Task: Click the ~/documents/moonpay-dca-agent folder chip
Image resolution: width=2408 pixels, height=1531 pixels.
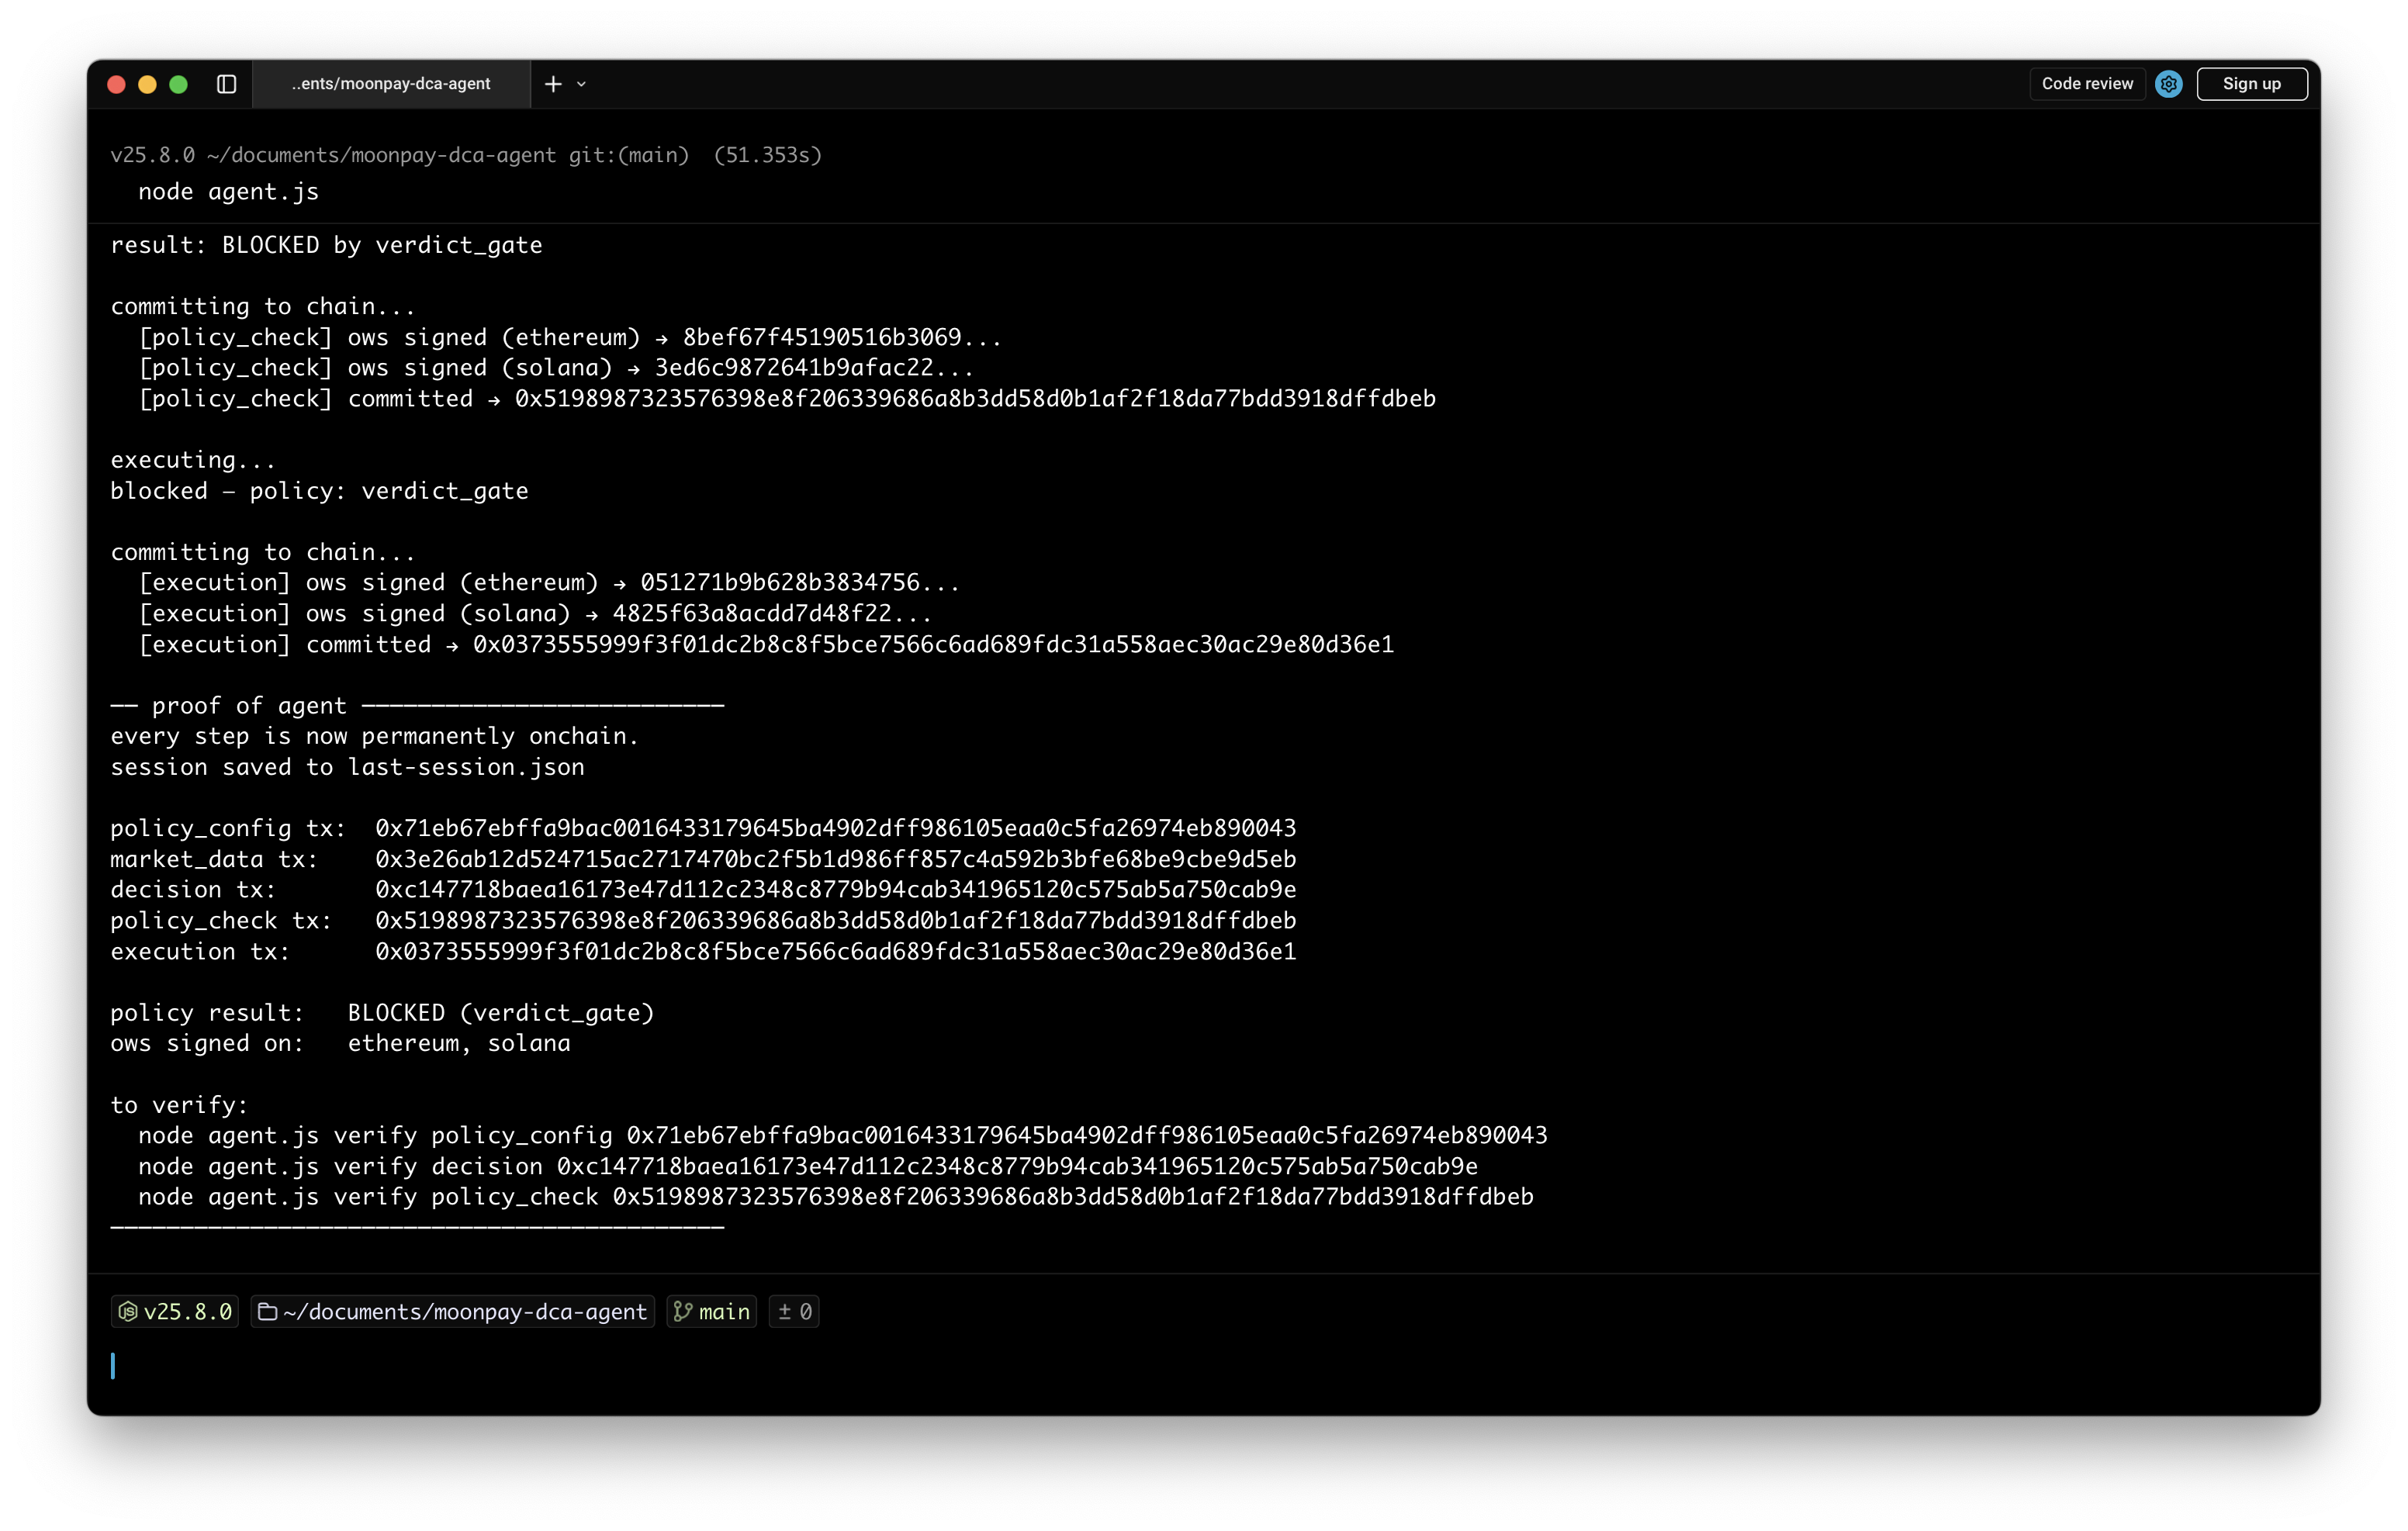Action: click(453, 1311)
